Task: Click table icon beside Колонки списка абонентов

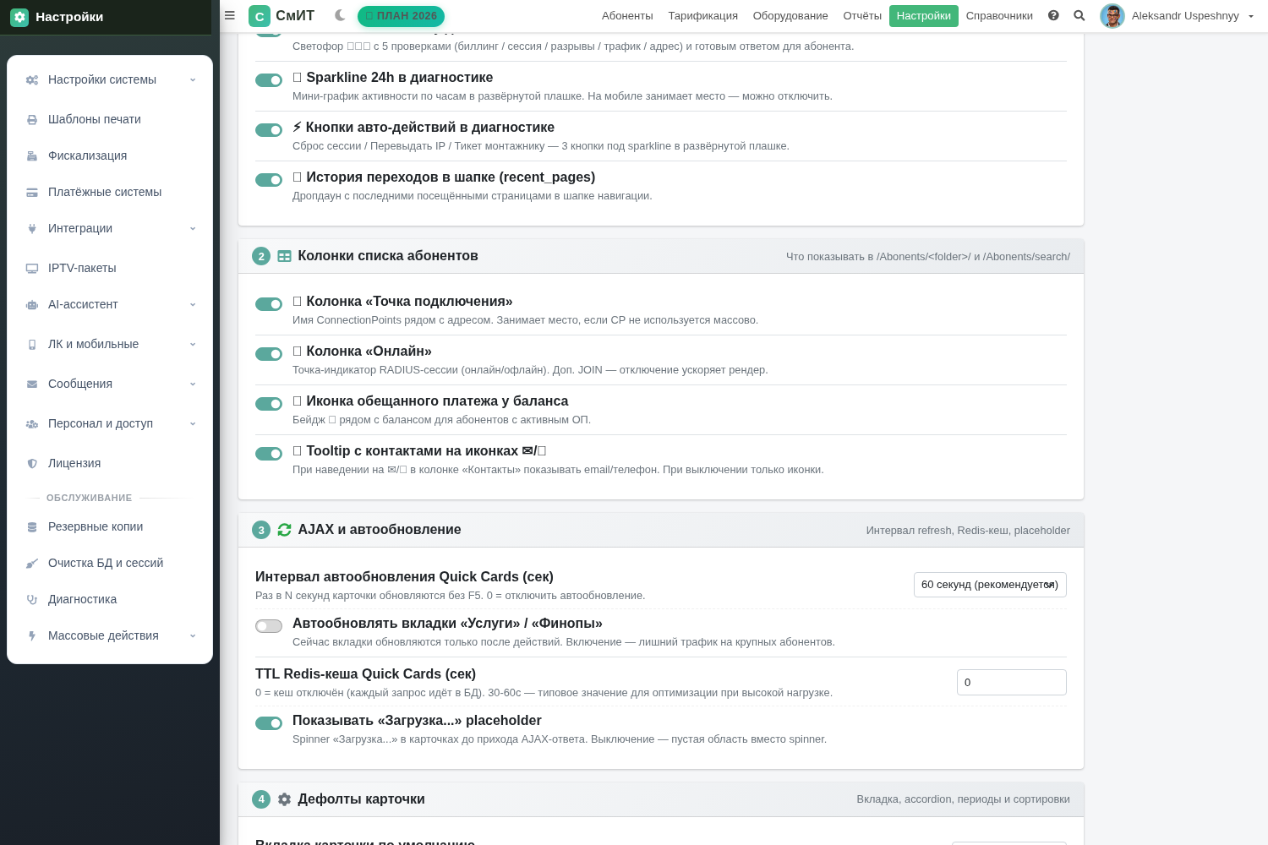Action: click(x=285, y=256)
